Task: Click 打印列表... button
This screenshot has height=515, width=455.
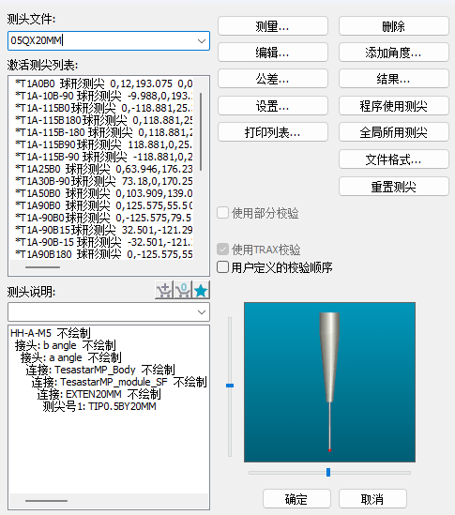Action: coord(273,132)
